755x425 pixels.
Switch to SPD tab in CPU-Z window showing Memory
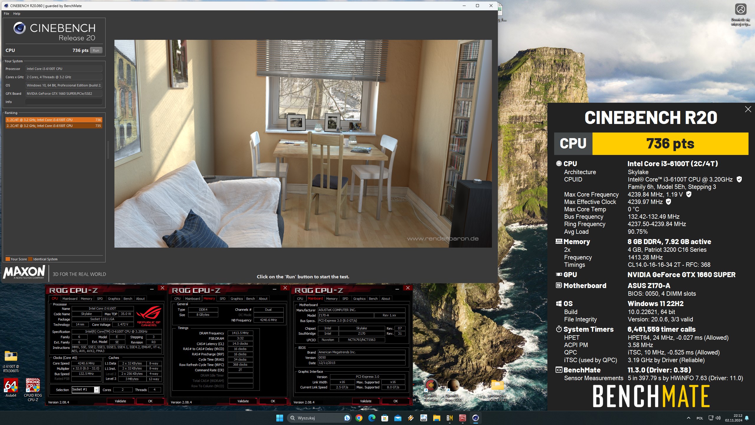[223, 299]
